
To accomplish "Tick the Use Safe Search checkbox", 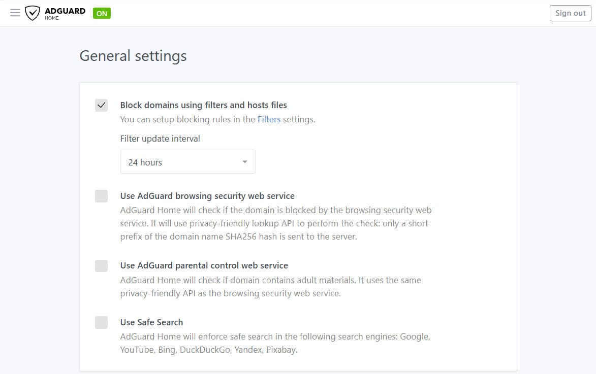I will click(102, 323).
